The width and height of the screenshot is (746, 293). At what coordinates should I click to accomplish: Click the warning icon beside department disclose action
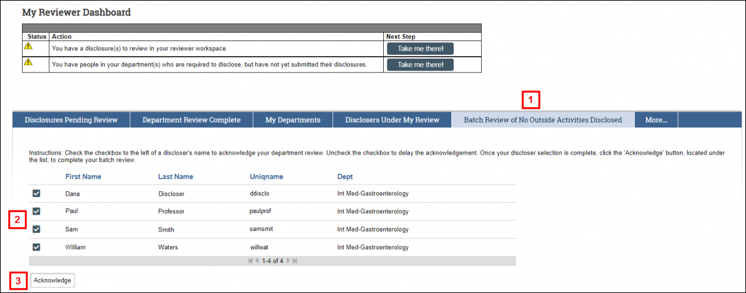[x=28, y=62]
